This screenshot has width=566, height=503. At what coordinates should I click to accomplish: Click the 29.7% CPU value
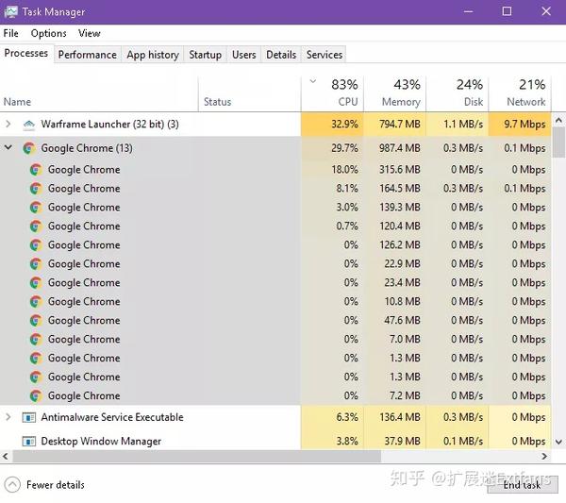coord(344,148)
